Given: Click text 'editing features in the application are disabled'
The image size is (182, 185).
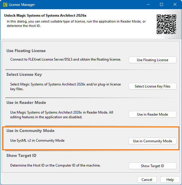Looking at the screenshot, I should pyautogui.click(x=46, y=117).
